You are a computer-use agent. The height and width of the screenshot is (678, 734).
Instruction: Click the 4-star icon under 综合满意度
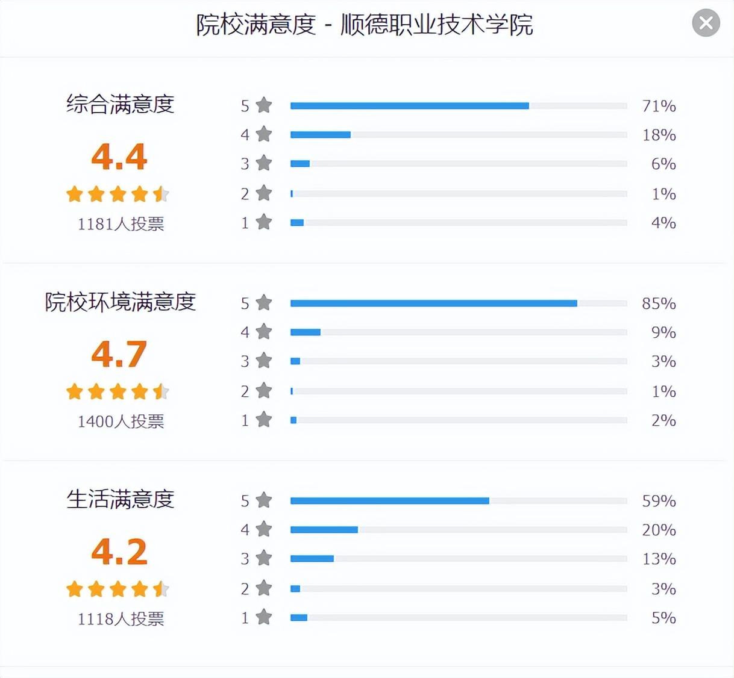264,134
